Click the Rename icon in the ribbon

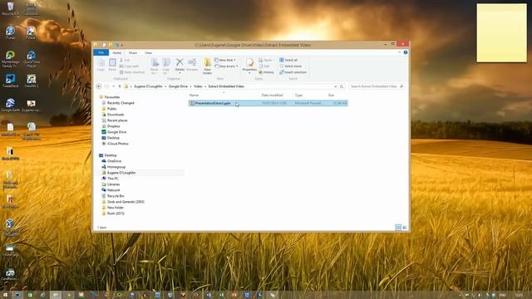pyautogui.click(x=192, y=65)
